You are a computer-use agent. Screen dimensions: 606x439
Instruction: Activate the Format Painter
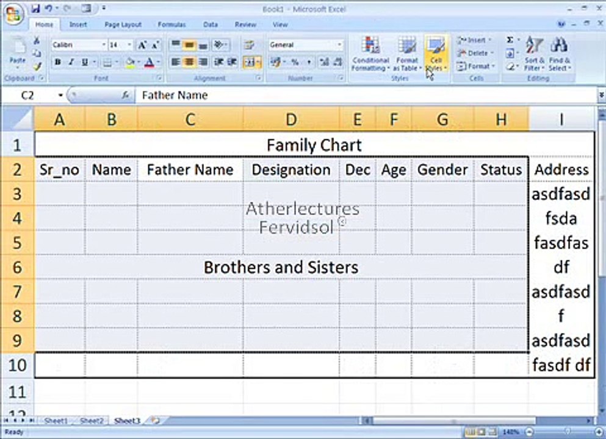pyautogui.click(x=37, y=66)
